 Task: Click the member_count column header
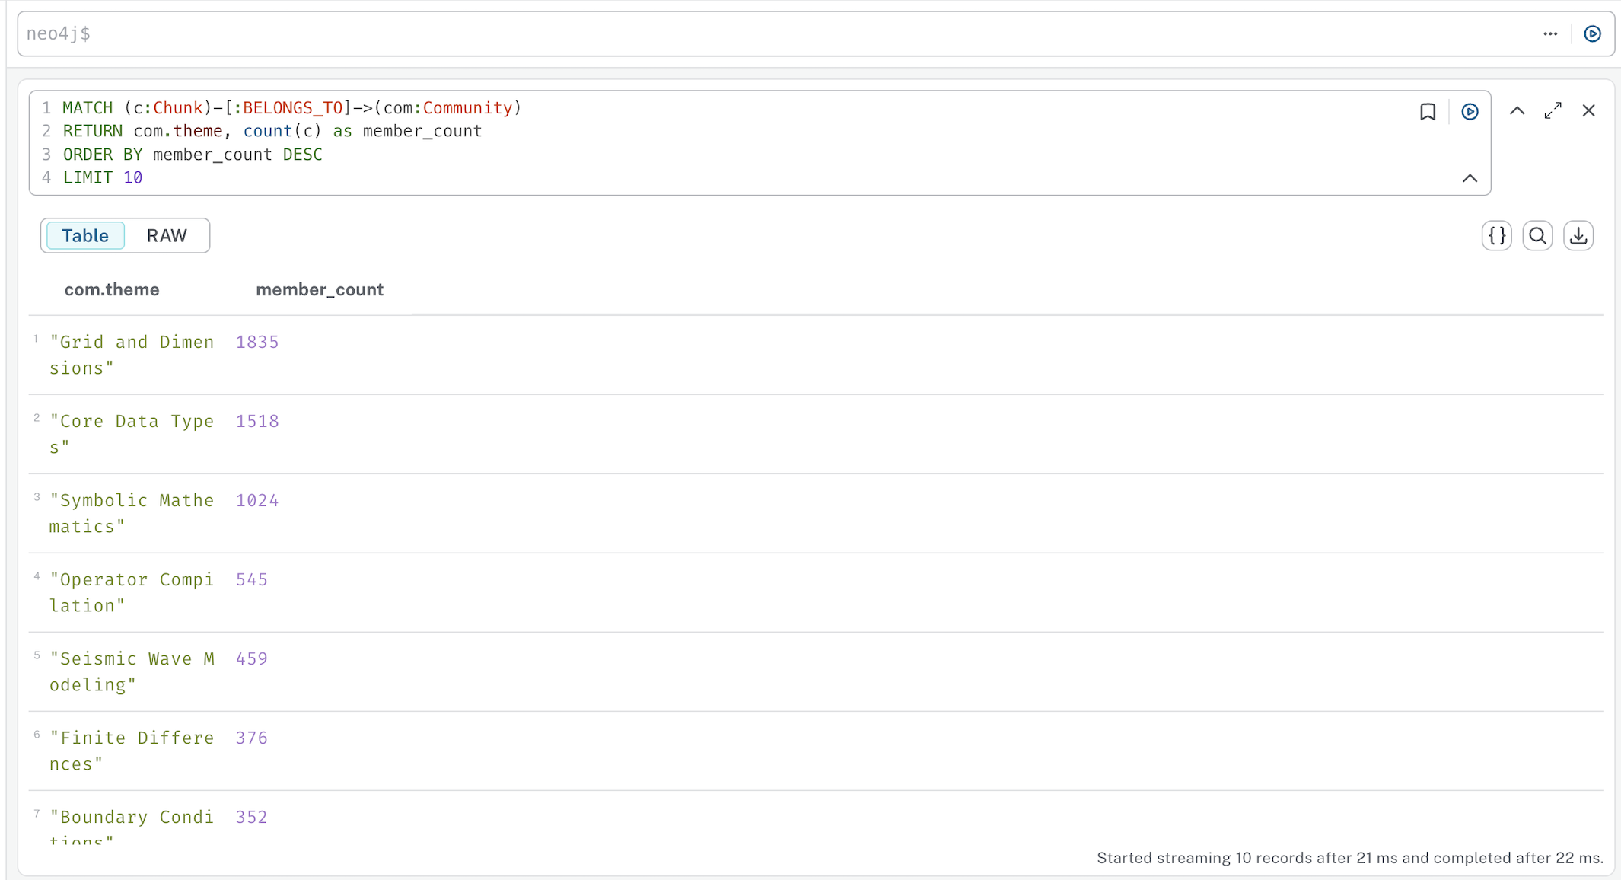320,290
